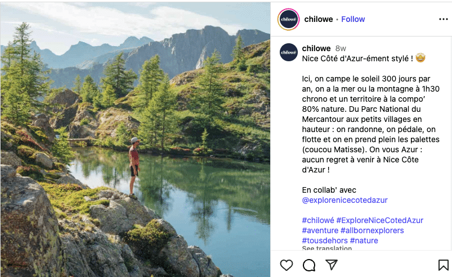The image size is (452, 277).
Task: Save post with bookmark icon
Action: pos(444,265)
